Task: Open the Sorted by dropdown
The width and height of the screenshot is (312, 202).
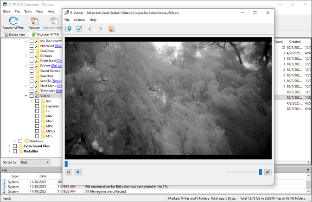Action: [x=35, y=162]
